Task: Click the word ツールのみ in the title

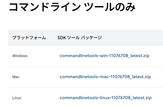Action: point(110,7)
